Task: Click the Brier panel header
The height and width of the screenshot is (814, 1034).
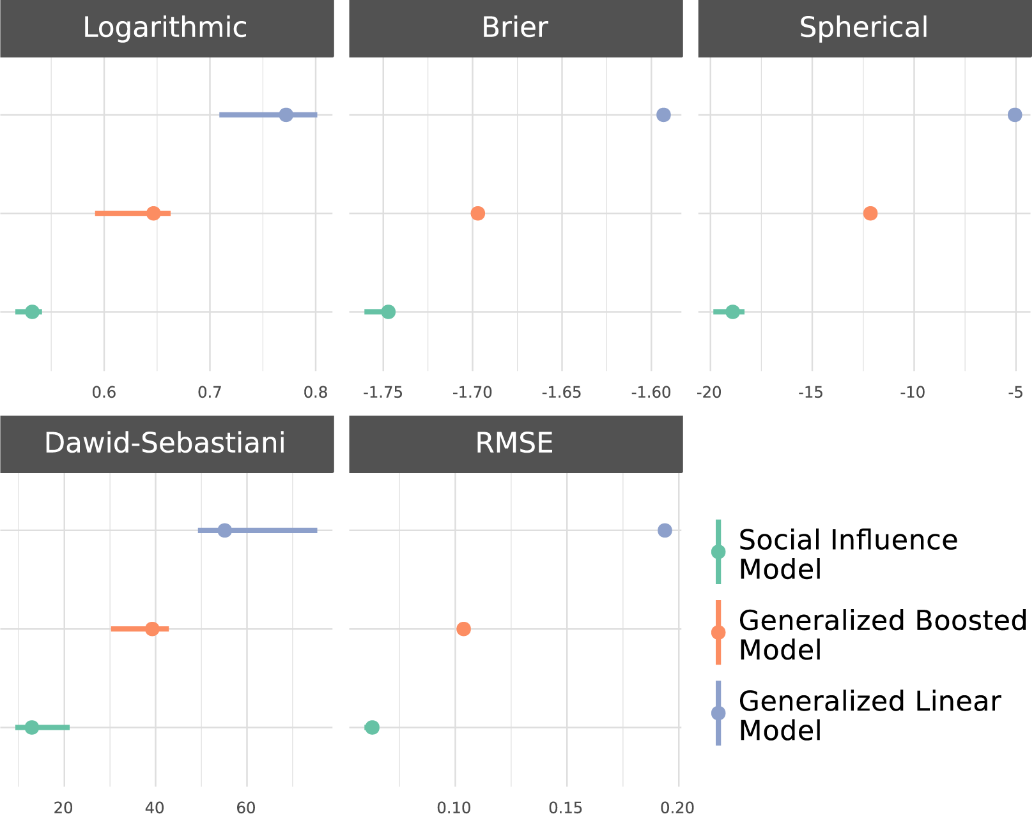Action: [516, 28]
